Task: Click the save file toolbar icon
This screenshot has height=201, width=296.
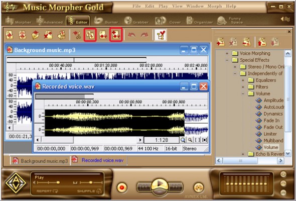Action: point(62,35)
